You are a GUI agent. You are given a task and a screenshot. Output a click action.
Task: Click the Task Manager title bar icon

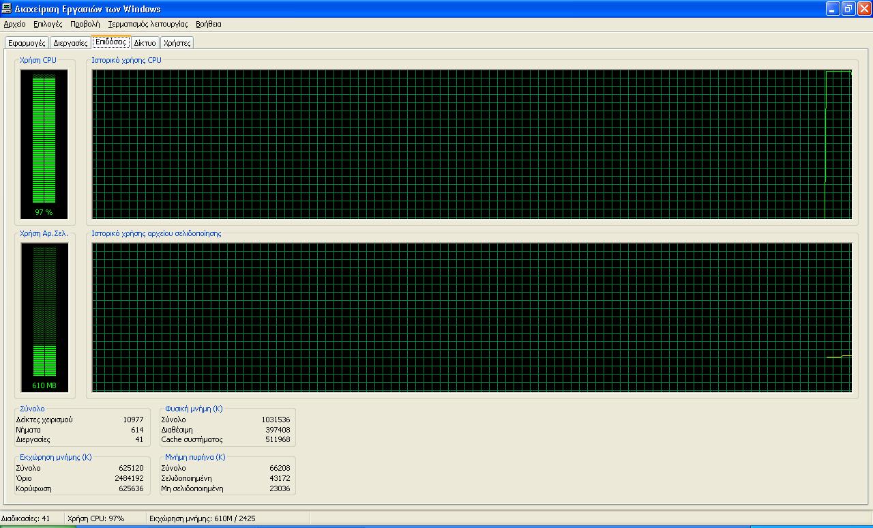pyautogui.click(x=7, y=9)
